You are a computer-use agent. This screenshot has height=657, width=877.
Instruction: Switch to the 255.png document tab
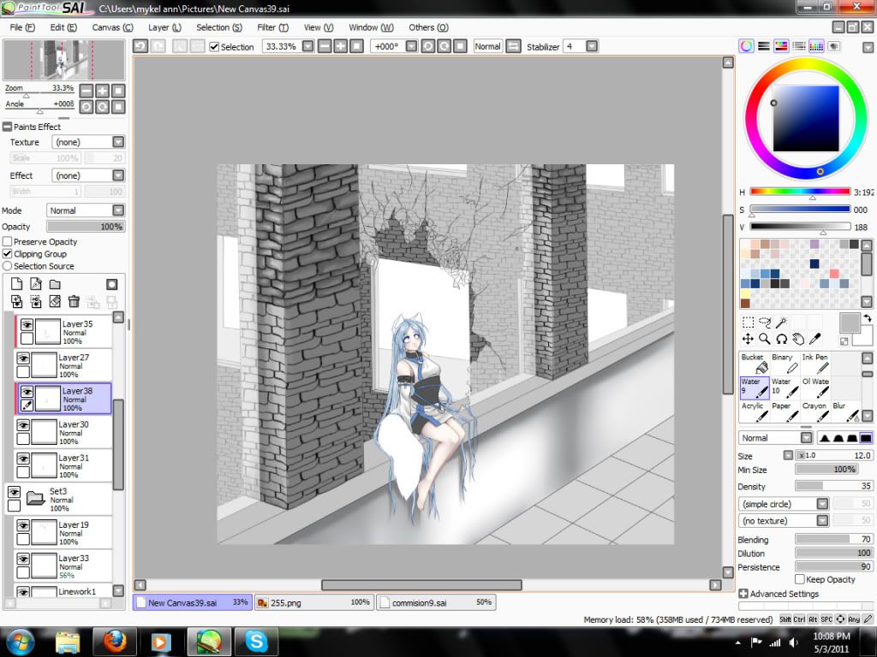[x=313, y=602]
